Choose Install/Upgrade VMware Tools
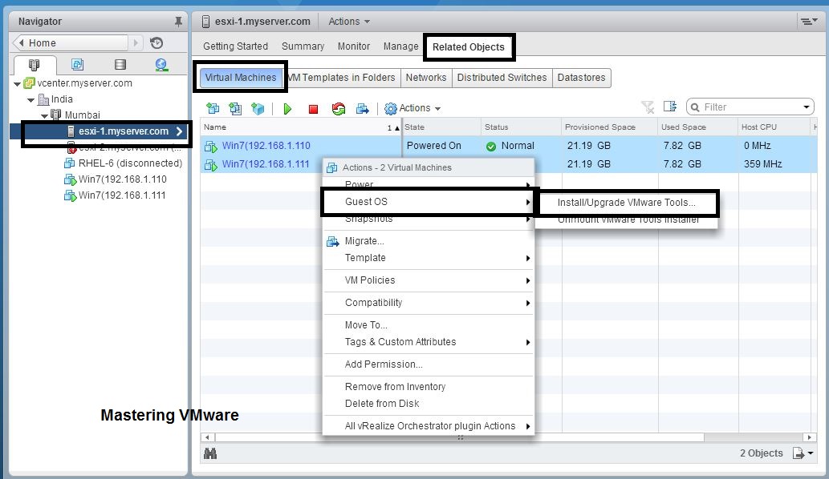The width and height of the screenshot is (829, 479). pos(627,203)
